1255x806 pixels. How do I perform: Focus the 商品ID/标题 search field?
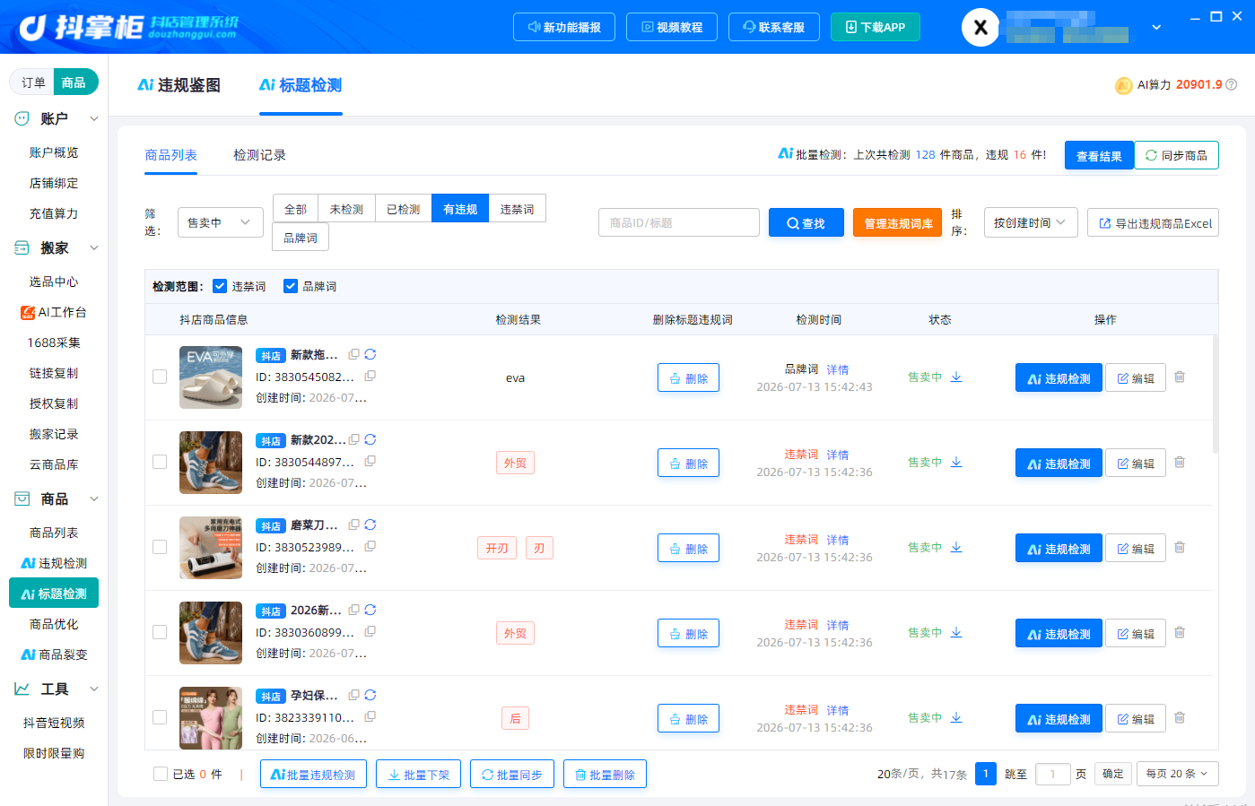(x=679, y=222)
